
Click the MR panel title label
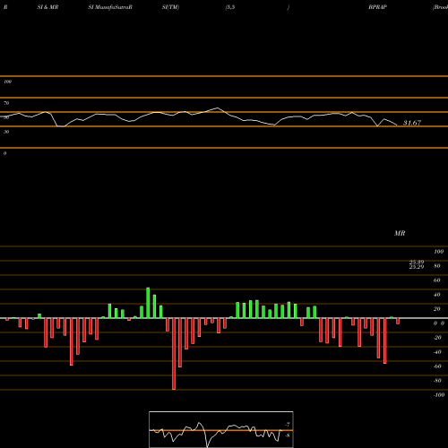point(400,233)
